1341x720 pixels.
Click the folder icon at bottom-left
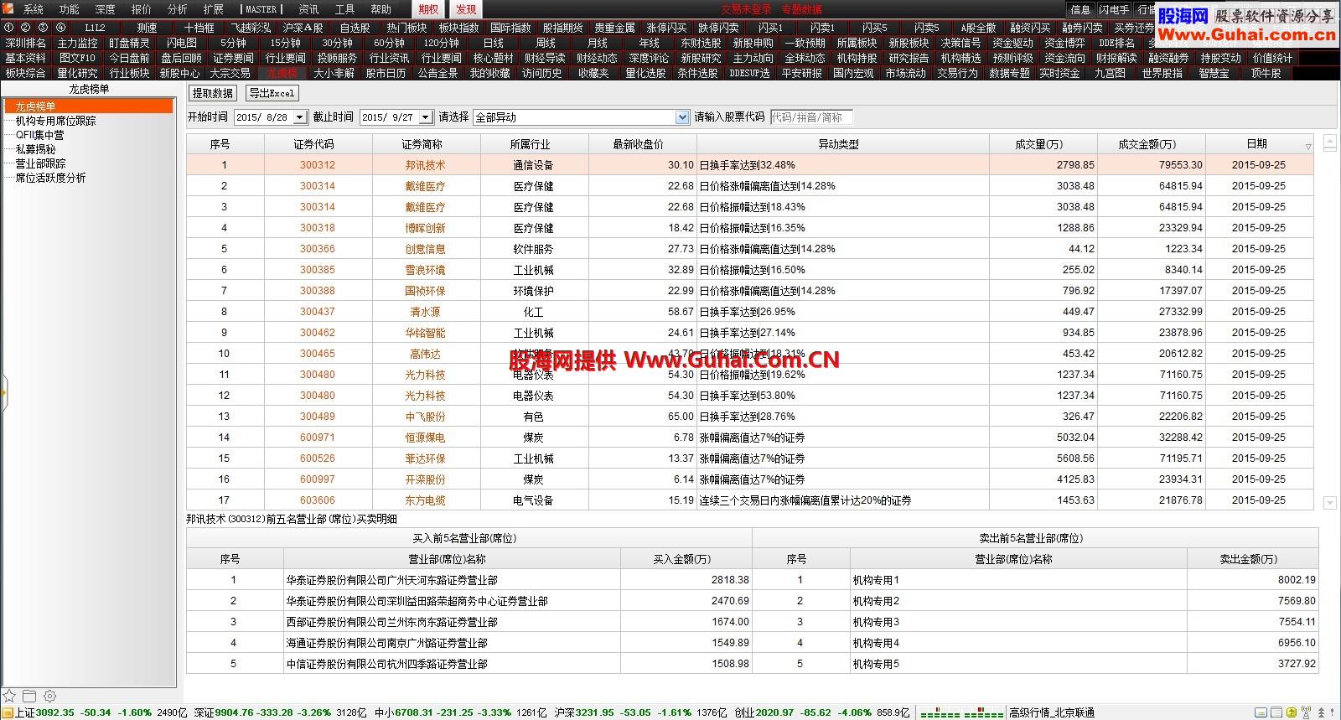(29, 696)
